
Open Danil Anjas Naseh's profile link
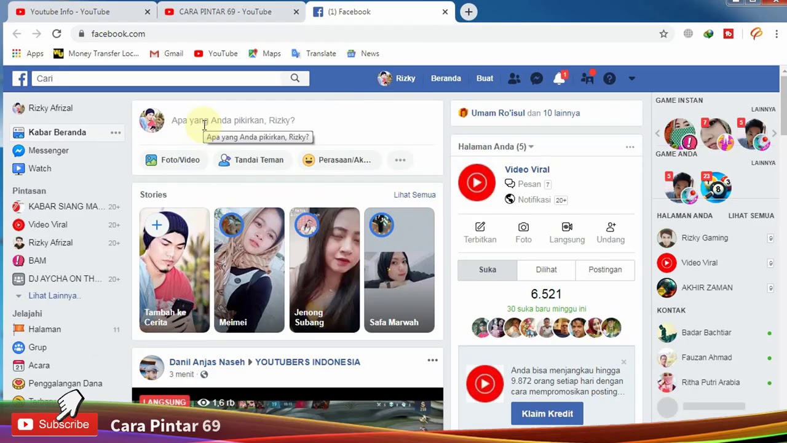click(x=207, y=362)
